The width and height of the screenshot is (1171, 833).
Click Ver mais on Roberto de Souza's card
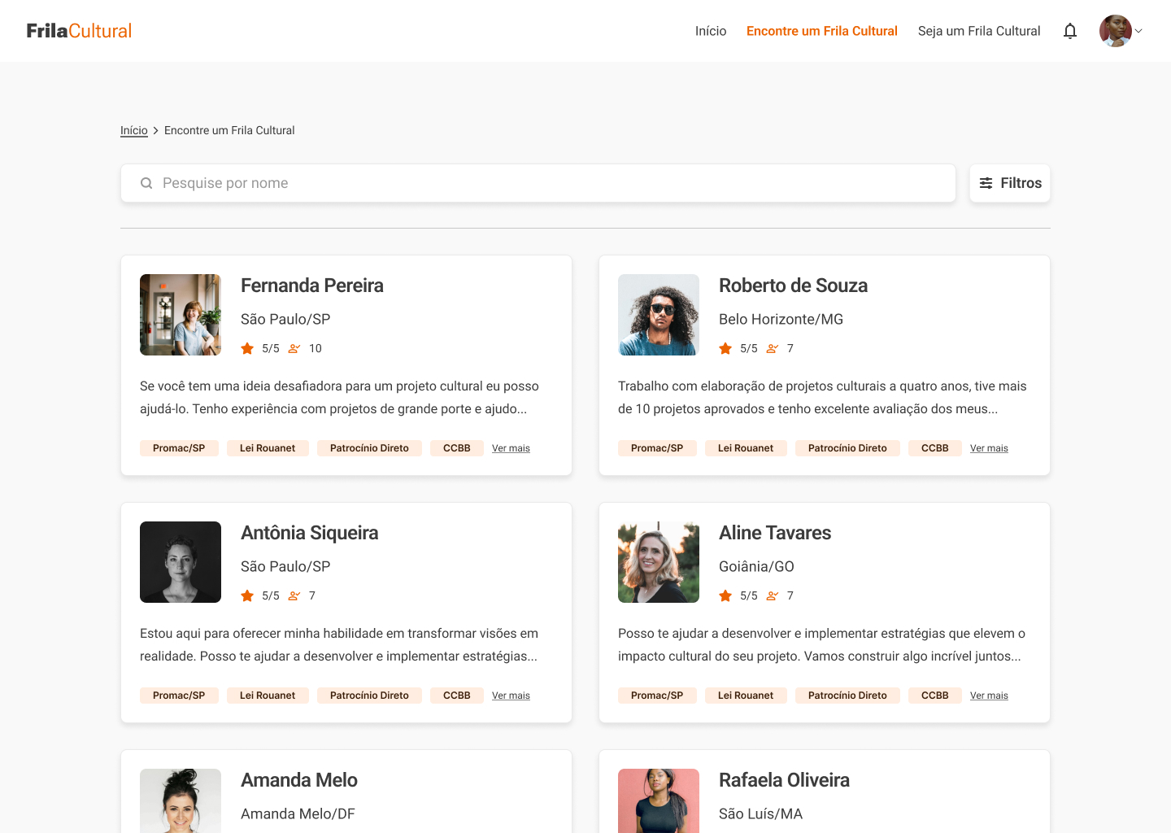(x=989, y=448)
